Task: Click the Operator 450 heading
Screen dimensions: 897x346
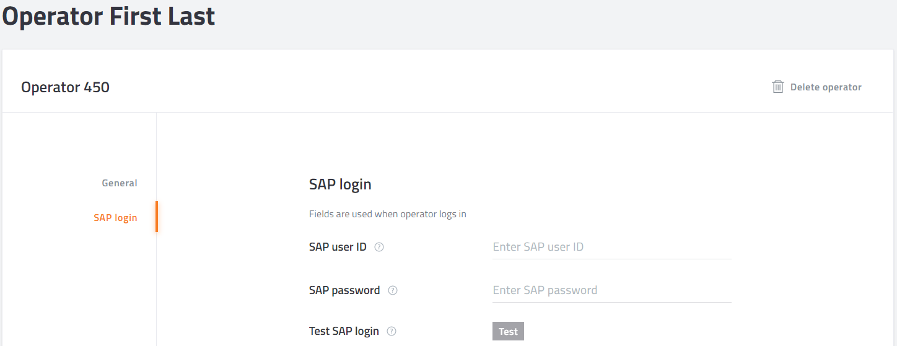Action: click(x=65, y=87)
